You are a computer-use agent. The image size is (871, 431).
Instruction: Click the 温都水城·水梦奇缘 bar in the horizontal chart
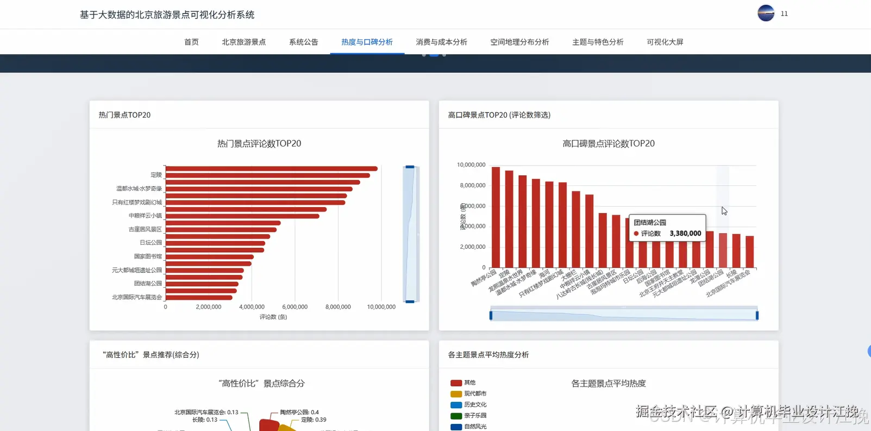[259, 189]
